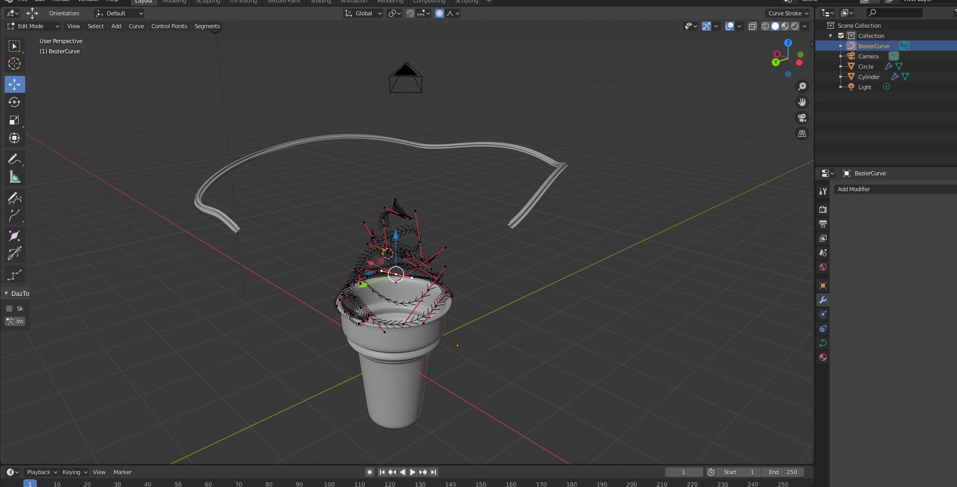Open the Output properties tab
The width and height of the screenshot is (957, 487).
823,224
